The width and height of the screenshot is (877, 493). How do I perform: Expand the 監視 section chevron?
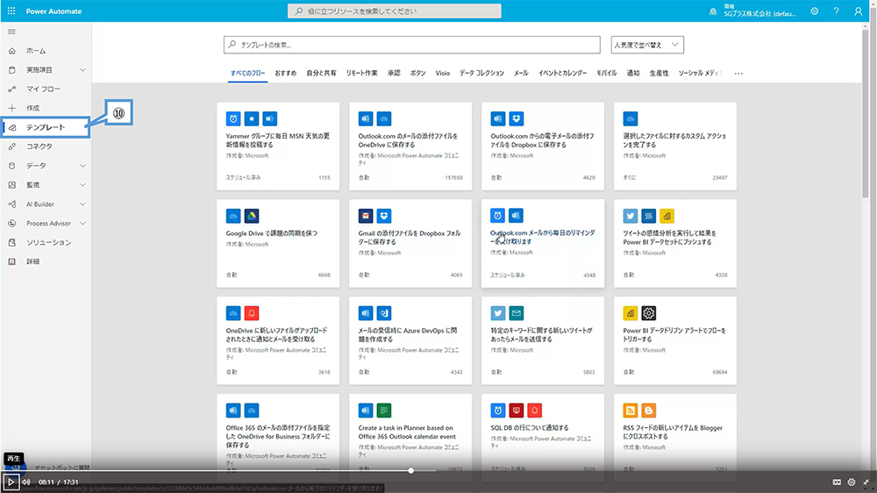pyautogui.click(x=82, y=185)
